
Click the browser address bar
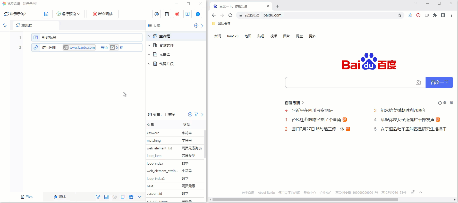coord(319,15)
